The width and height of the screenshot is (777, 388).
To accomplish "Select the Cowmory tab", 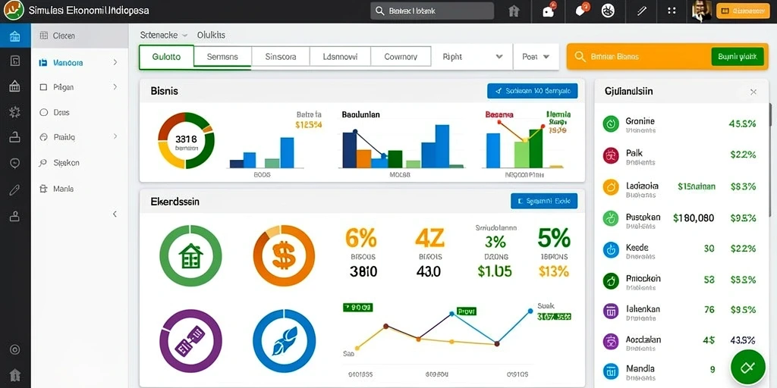I will pyautogui.click(x=401, y=57).
